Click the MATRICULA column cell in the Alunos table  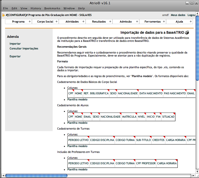tap(129, 117)
